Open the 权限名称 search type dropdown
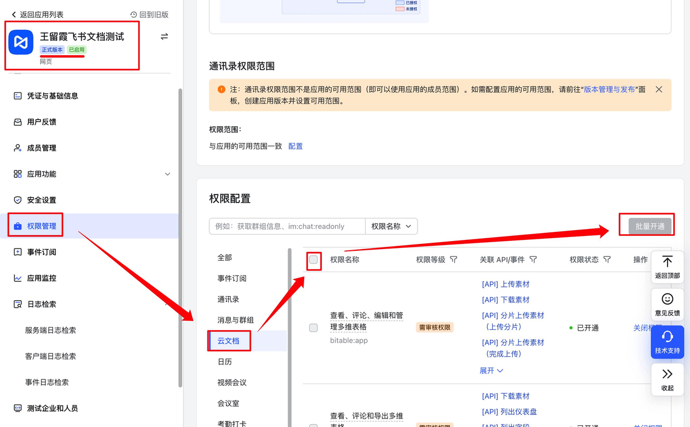The image size is (690, 427). (x=391, y=226)
